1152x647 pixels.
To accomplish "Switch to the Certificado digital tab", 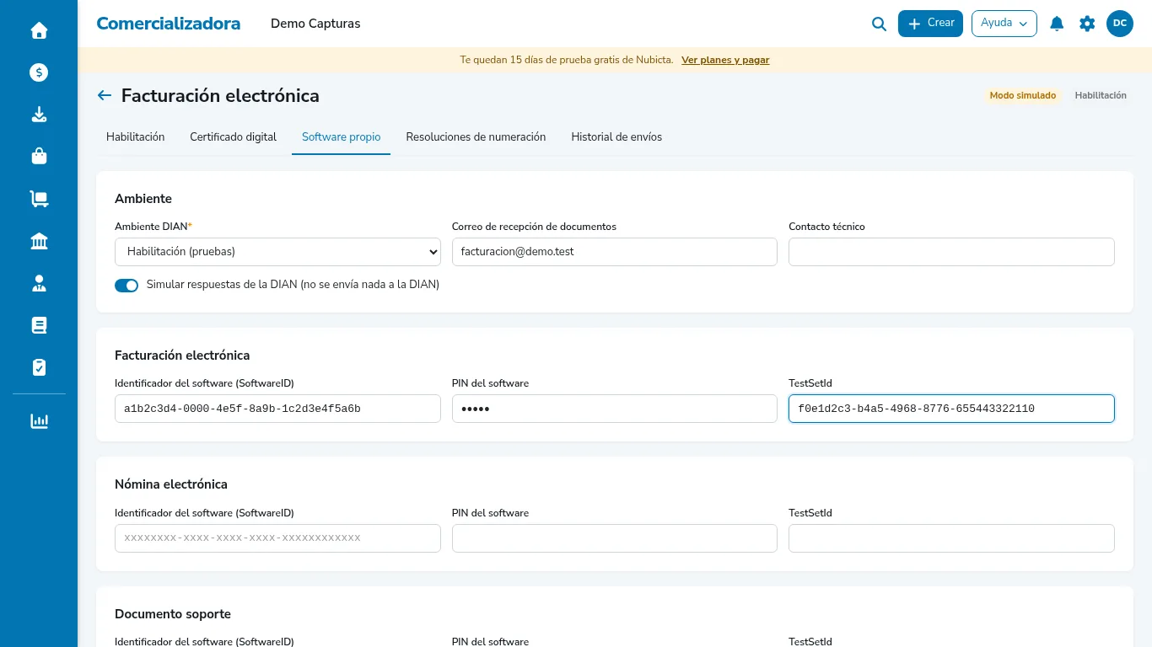I will (233, 137).
